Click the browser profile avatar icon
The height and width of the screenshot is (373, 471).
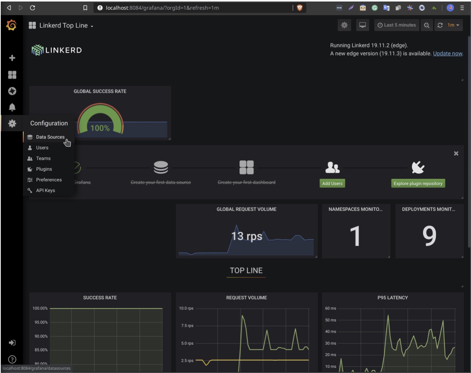450,8
